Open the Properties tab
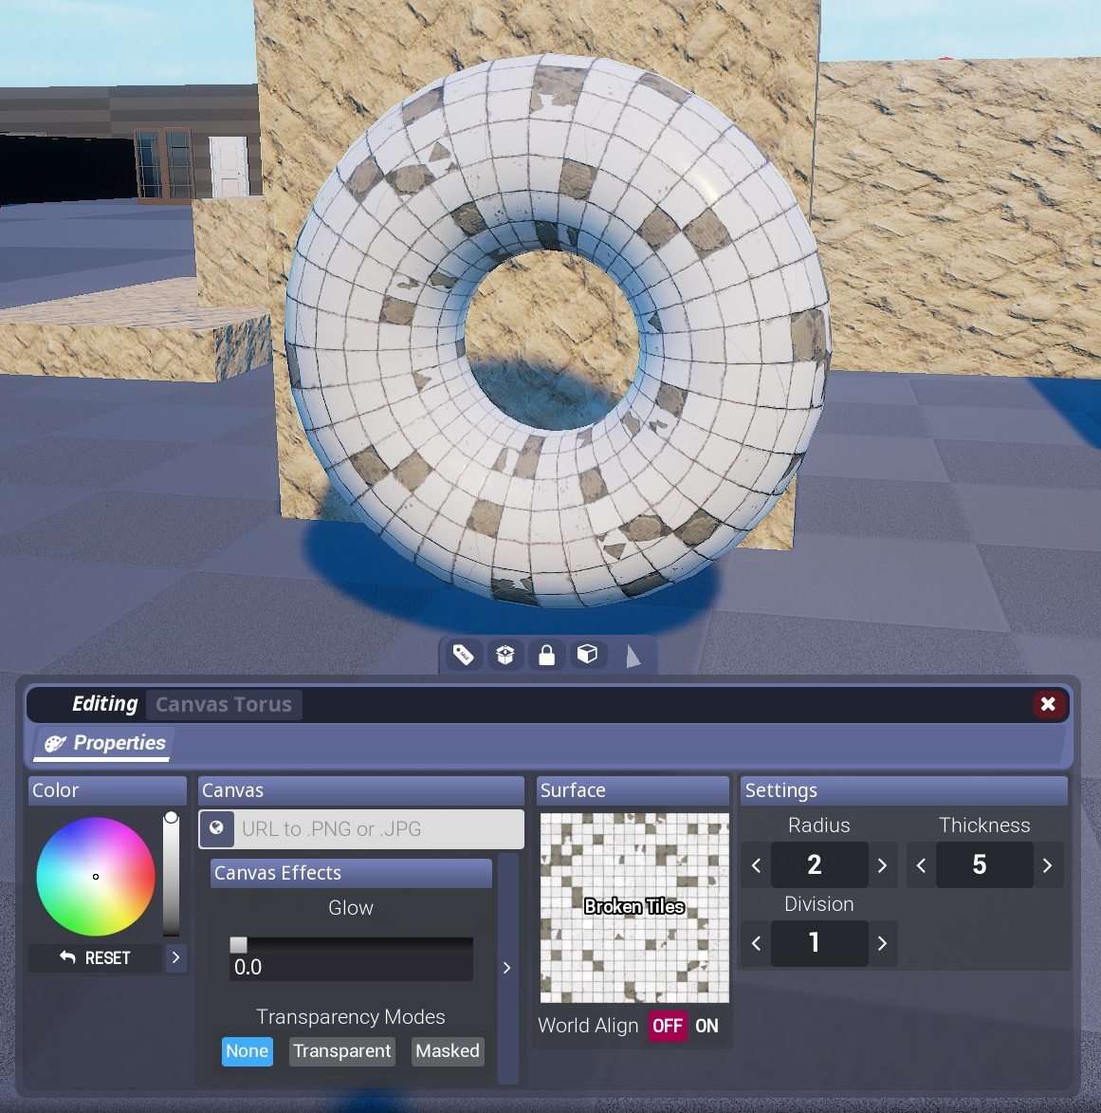The image size is (1101, 1113). click(x=103, y=743)
